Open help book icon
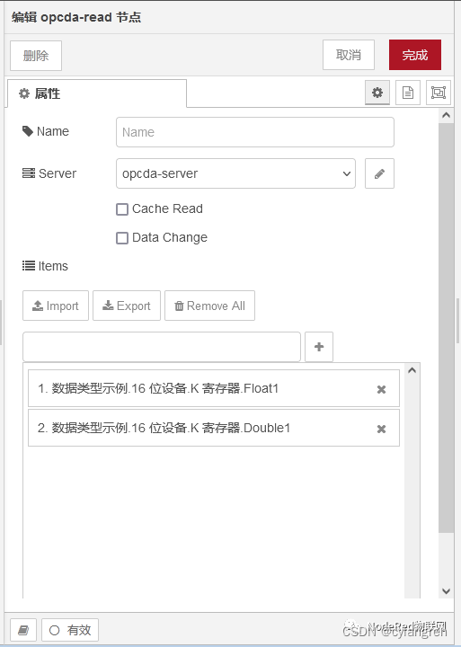The width and height of the screenshot is (461, 647). [23, 630]
